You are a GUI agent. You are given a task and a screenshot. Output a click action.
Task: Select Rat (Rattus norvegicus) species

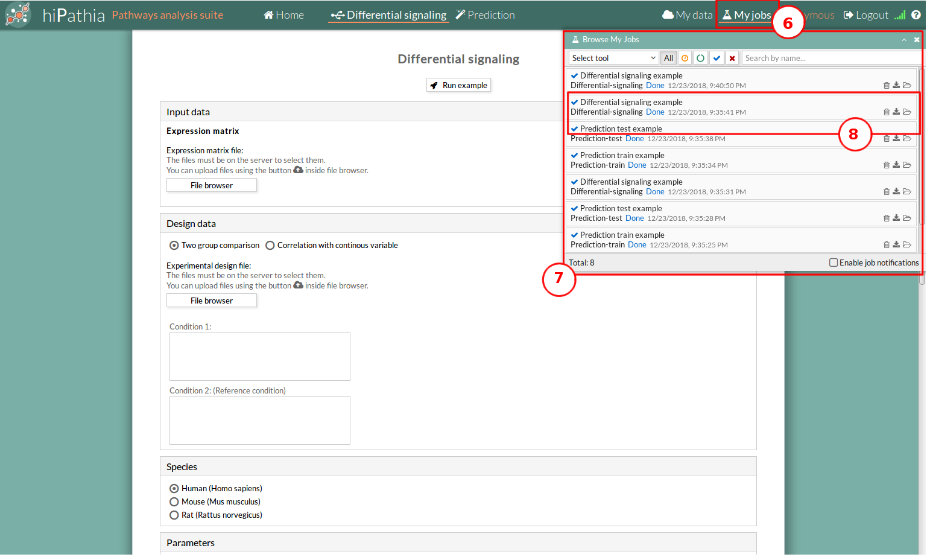tap(174, 515)
